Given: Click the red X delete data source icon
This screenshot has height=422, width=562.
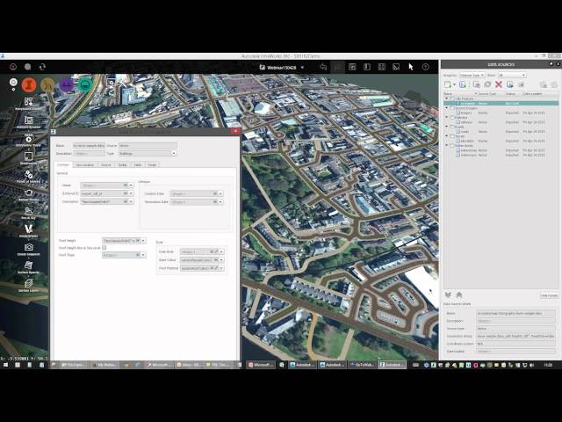Looking at the screenshot, I should click(499, 84).
